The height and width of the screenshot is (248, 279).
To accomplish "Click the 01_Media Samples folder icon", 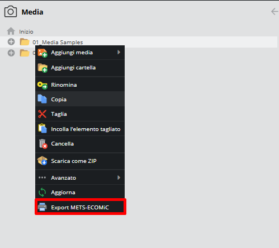I will click(25, 42).
